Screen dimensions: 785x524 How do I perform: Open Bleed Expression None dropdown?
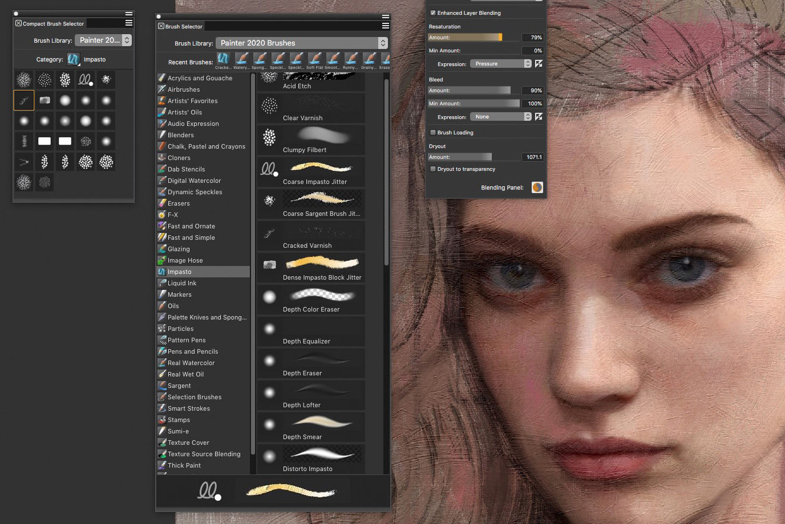tap(500, 117)
